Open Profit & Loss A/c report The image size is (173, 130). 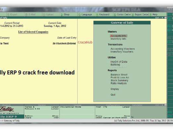click(120, 78)
